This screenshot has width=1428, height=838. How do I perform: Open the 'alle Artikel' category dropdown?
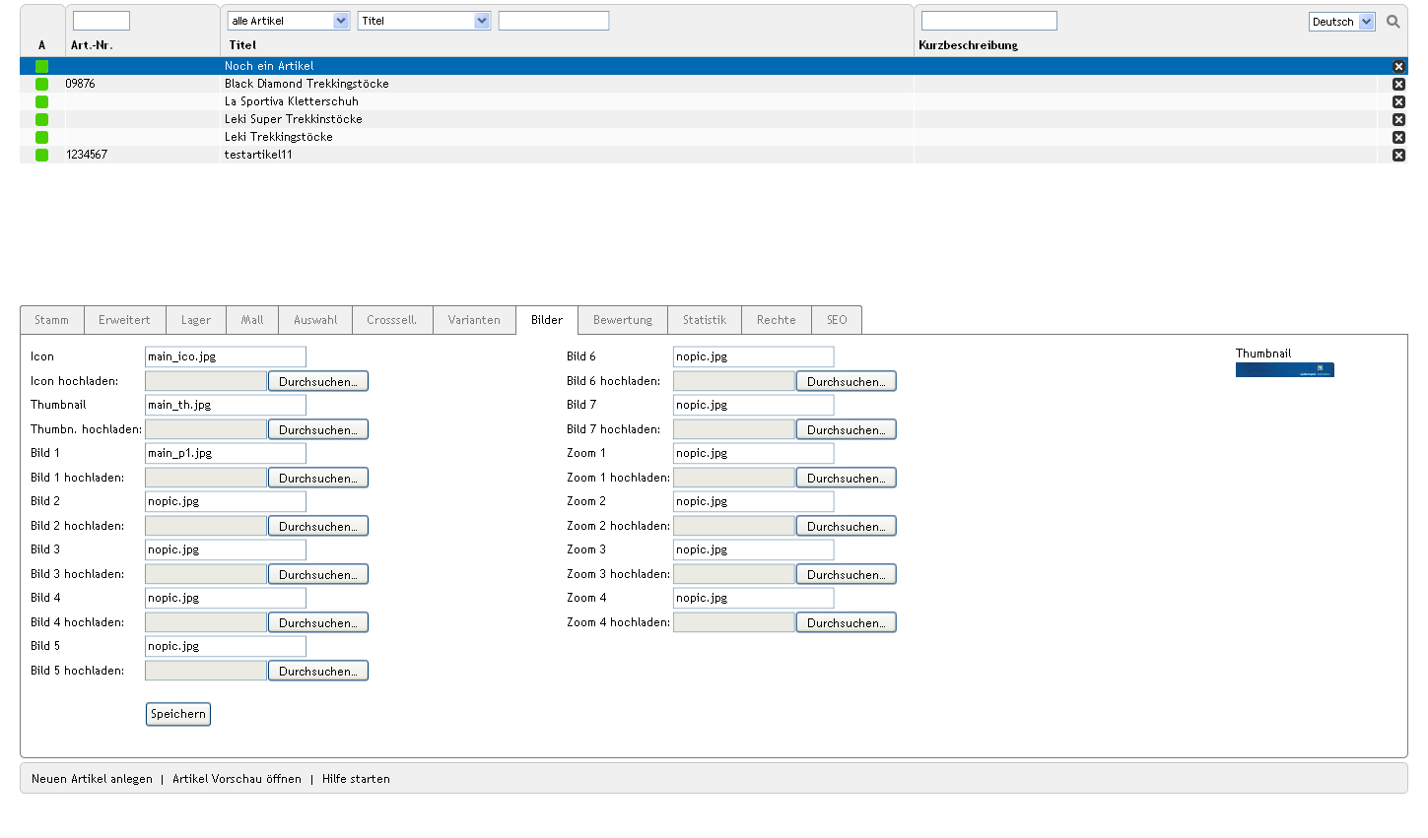pos(289,21)
